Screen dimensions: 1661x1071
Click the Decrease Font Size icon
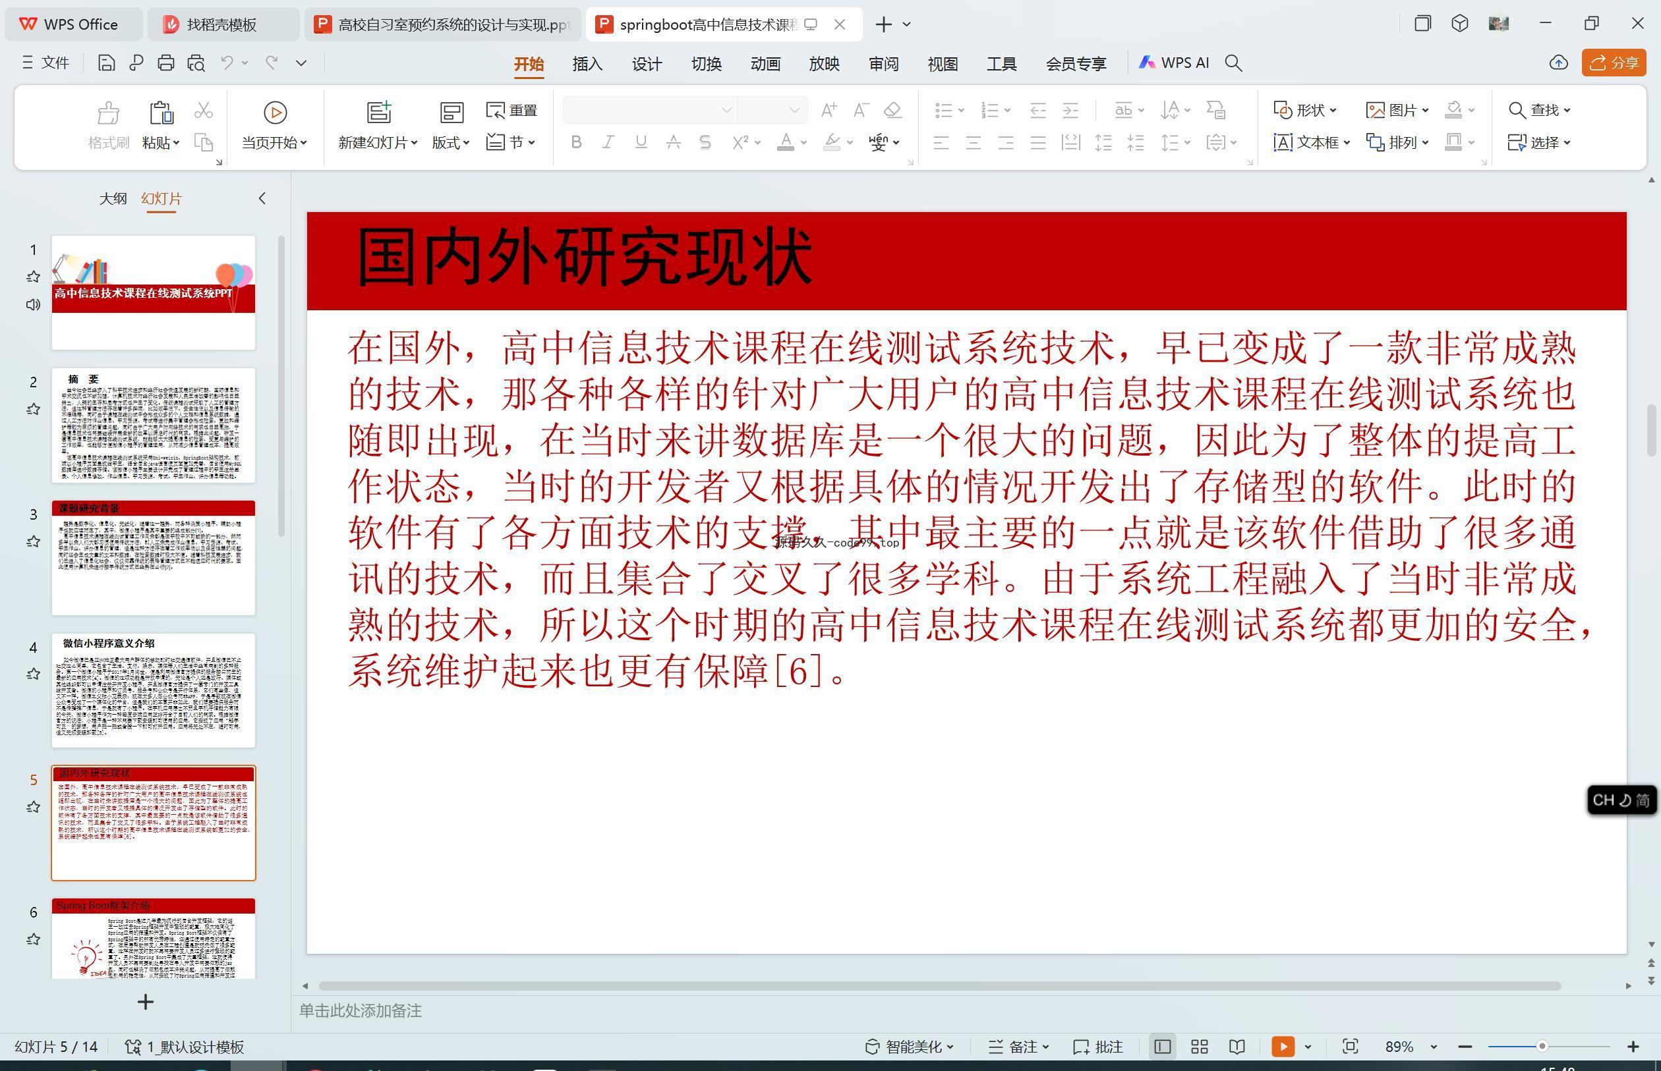[x=861, y=110]
